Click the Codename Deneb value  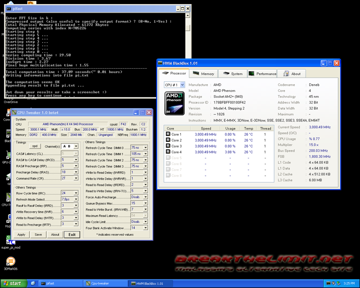[314, 85]
